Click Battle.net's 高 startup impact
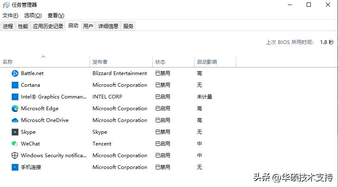The width and height of the screenshot is (338, 187). (x=200, y=73)
